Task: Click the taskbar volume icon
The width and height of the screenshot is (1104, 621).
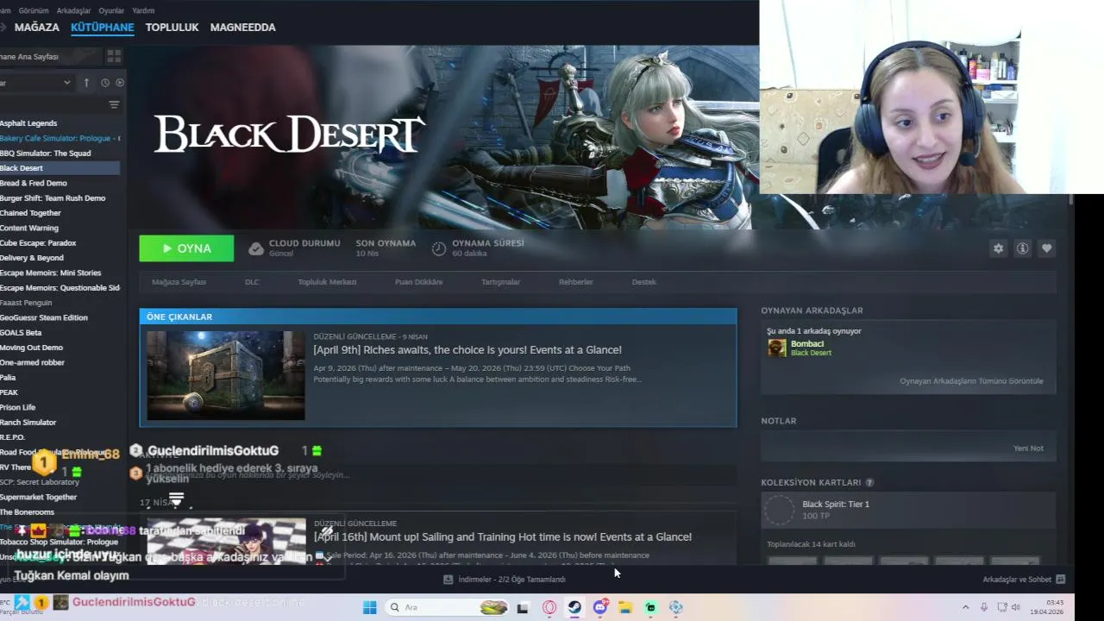Action: pyautogui.click(x=1017, y=607)
